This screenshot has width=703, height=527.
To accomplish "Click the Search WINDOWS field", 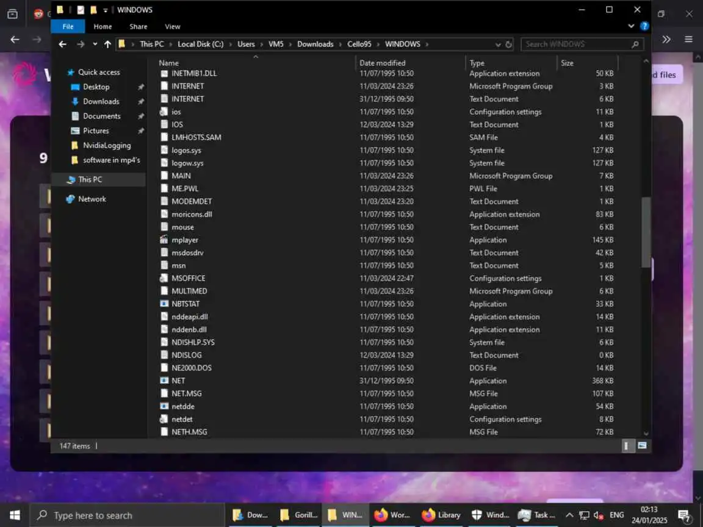I will click(582, 45).
